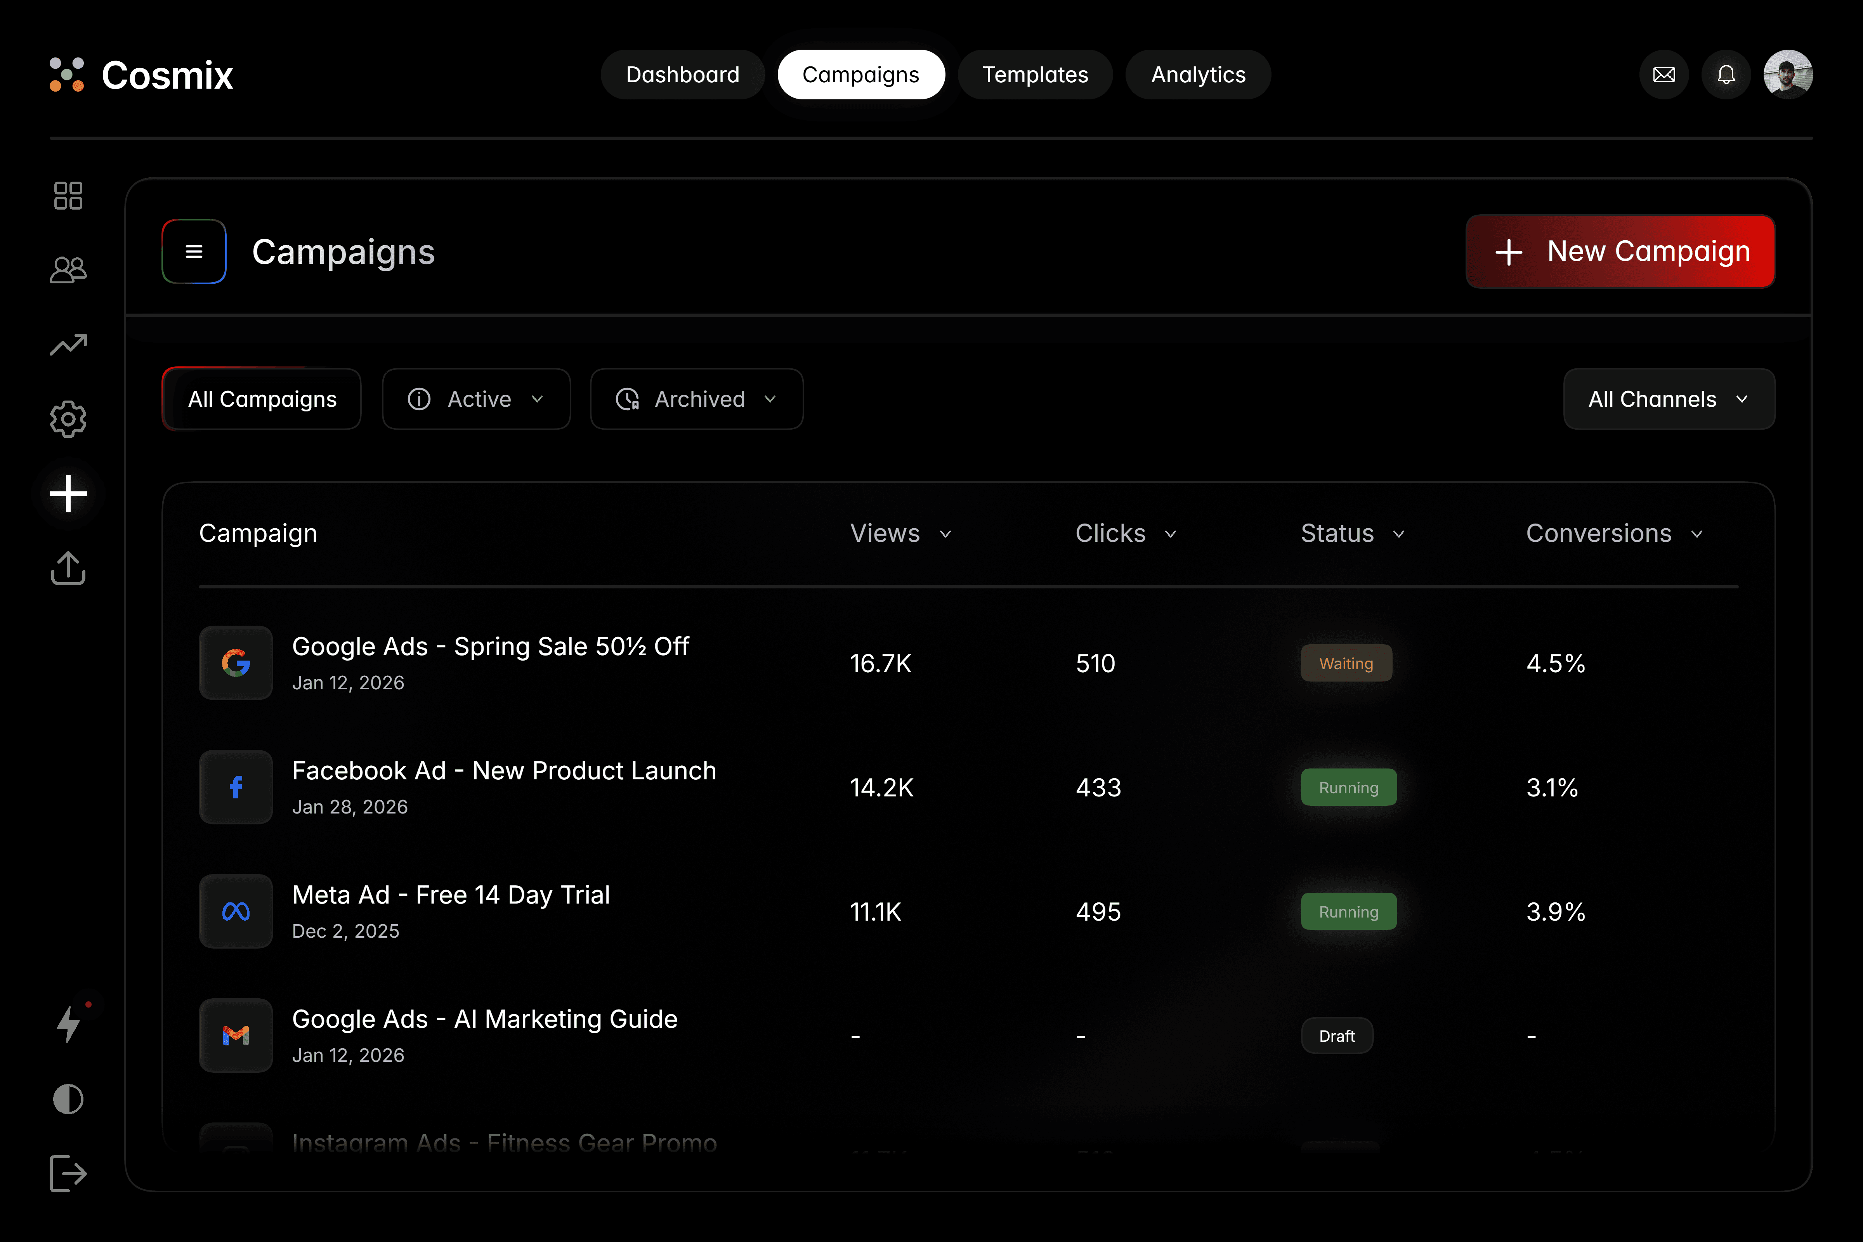Viewport: 1863px width, 1242px height.
Task: Switch to the Templates tab
Action: point(1035,75)
